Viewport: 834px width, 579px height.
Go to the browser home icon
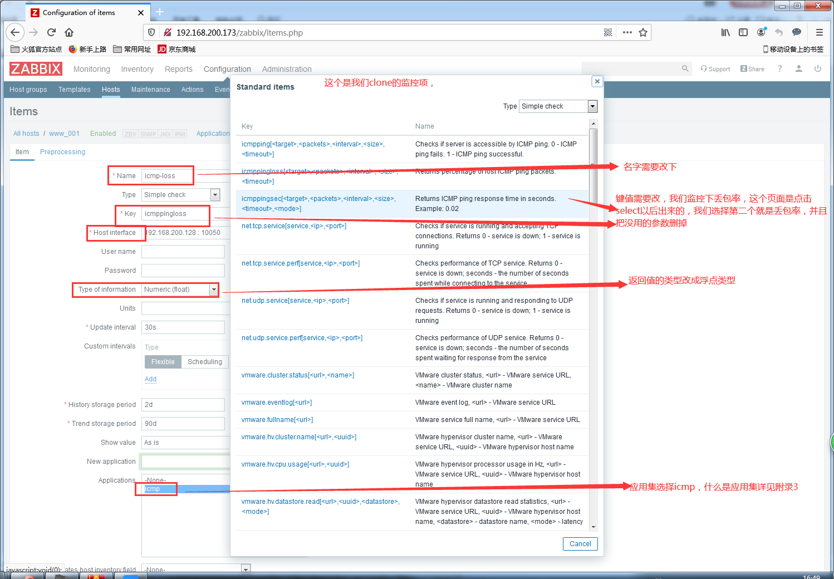69,32
